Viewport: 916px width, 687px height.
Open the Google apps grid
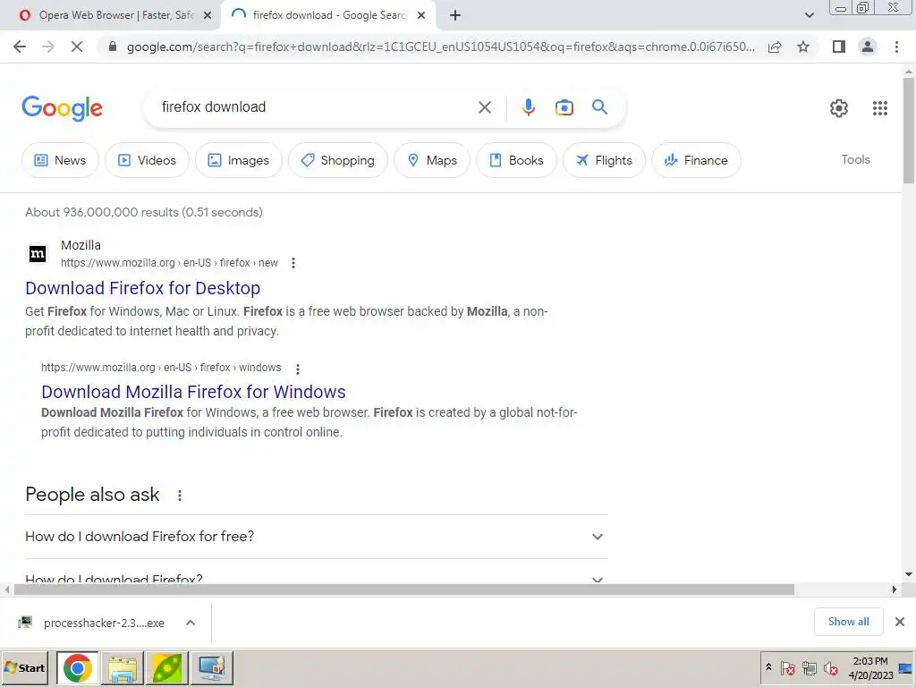click(x=880, y=108)
